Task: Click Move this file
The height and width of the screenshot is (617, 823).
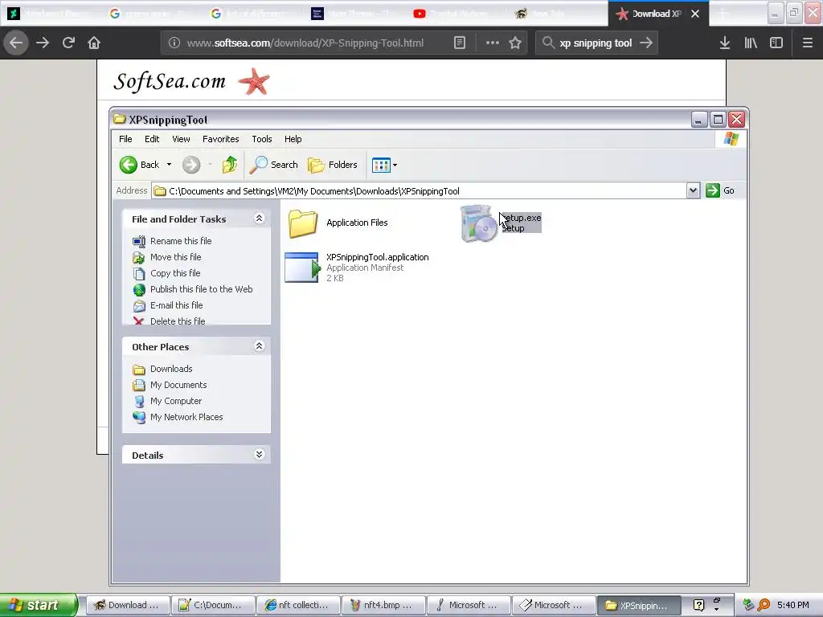Action: (x=175, y=257)
